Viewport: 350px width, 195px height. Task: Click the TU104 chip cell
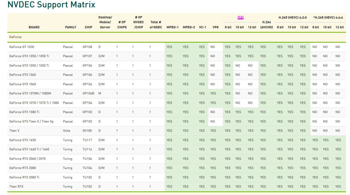tap(87, 168)
